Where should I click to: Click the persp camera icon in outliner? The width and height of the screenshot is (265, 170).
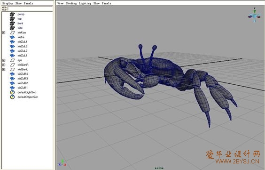click(12, 14)
